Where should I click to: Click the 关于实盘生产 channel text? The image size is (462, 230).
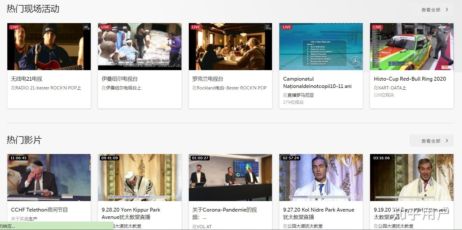coord(24,219)
